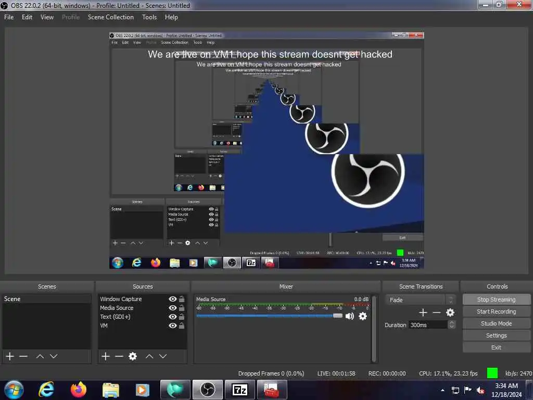
Task: Open the Edit menu
Action: coord(27,17)
